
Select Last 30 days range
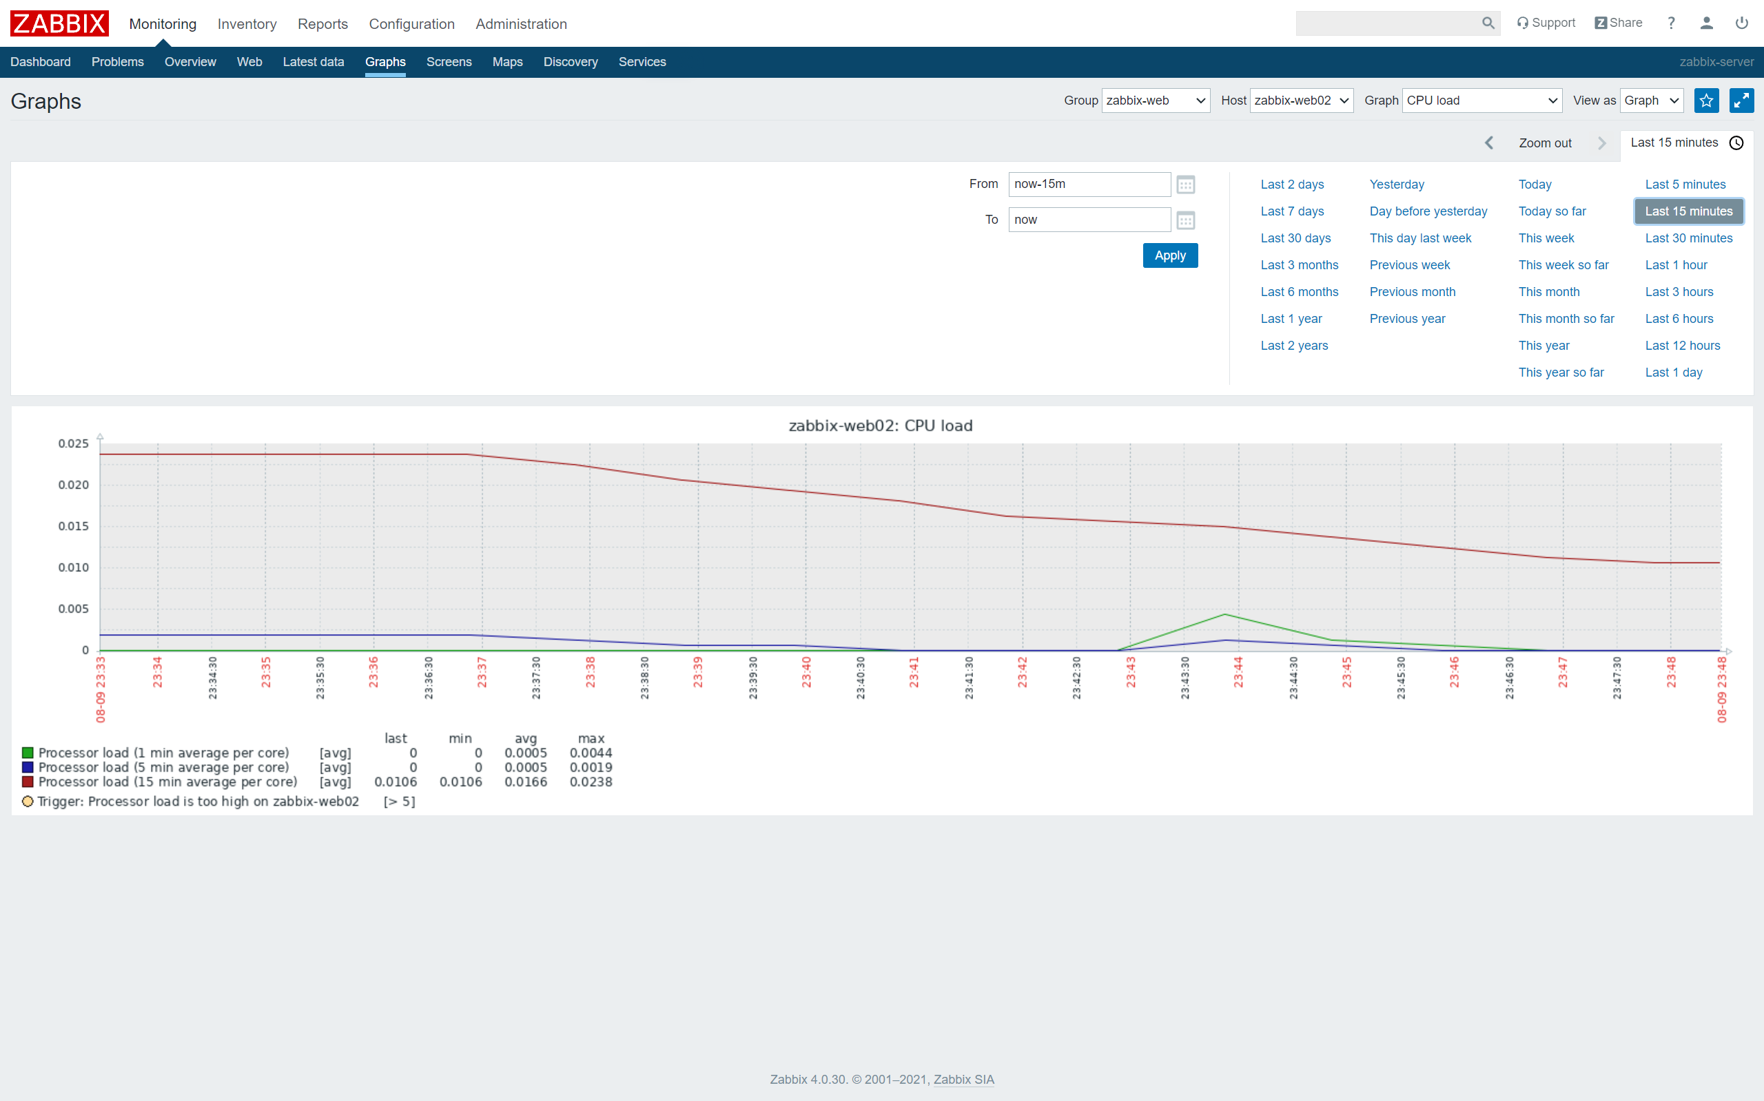tap(1295, 239)
